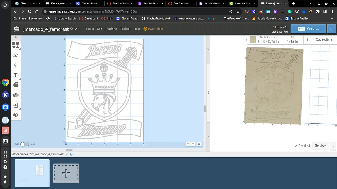Click the Simulate button

click(x=320, y=146)
